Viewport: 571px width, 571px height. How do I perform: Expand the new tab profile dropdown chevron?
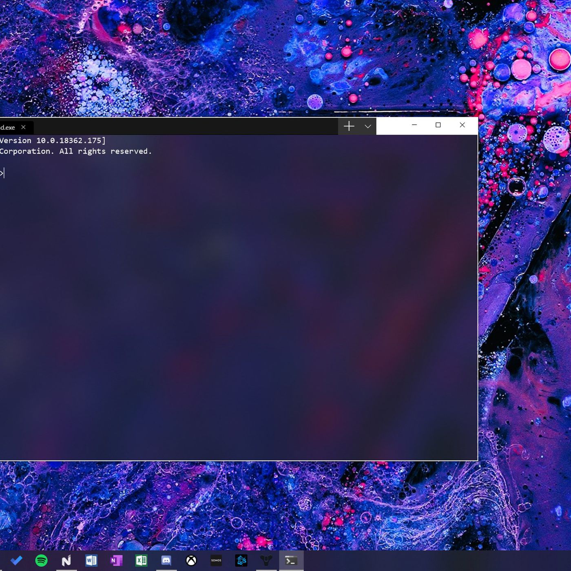click(x=367, y=126)
